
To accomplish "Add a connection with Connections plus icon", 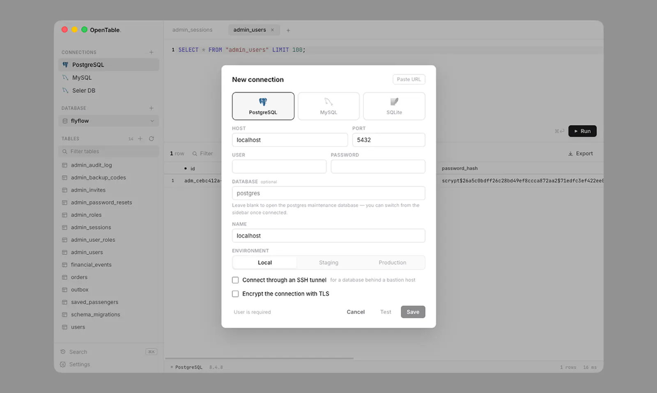I will pos(151,52).
